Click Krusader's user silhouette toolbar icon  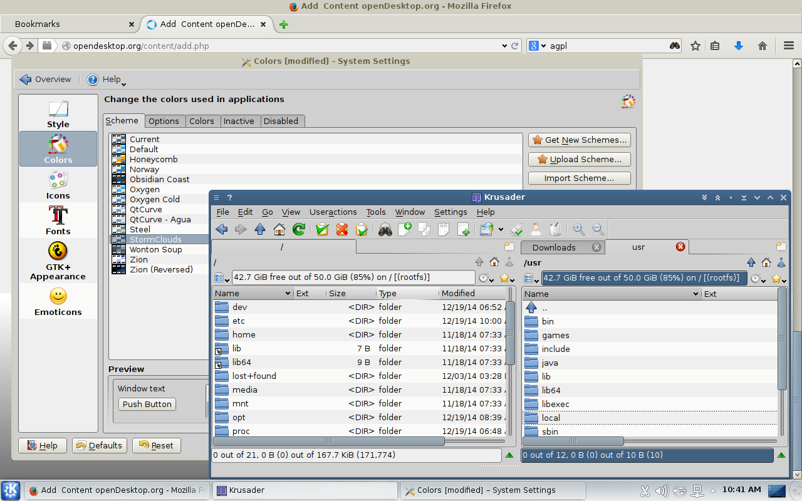click(x=536, y=229)
